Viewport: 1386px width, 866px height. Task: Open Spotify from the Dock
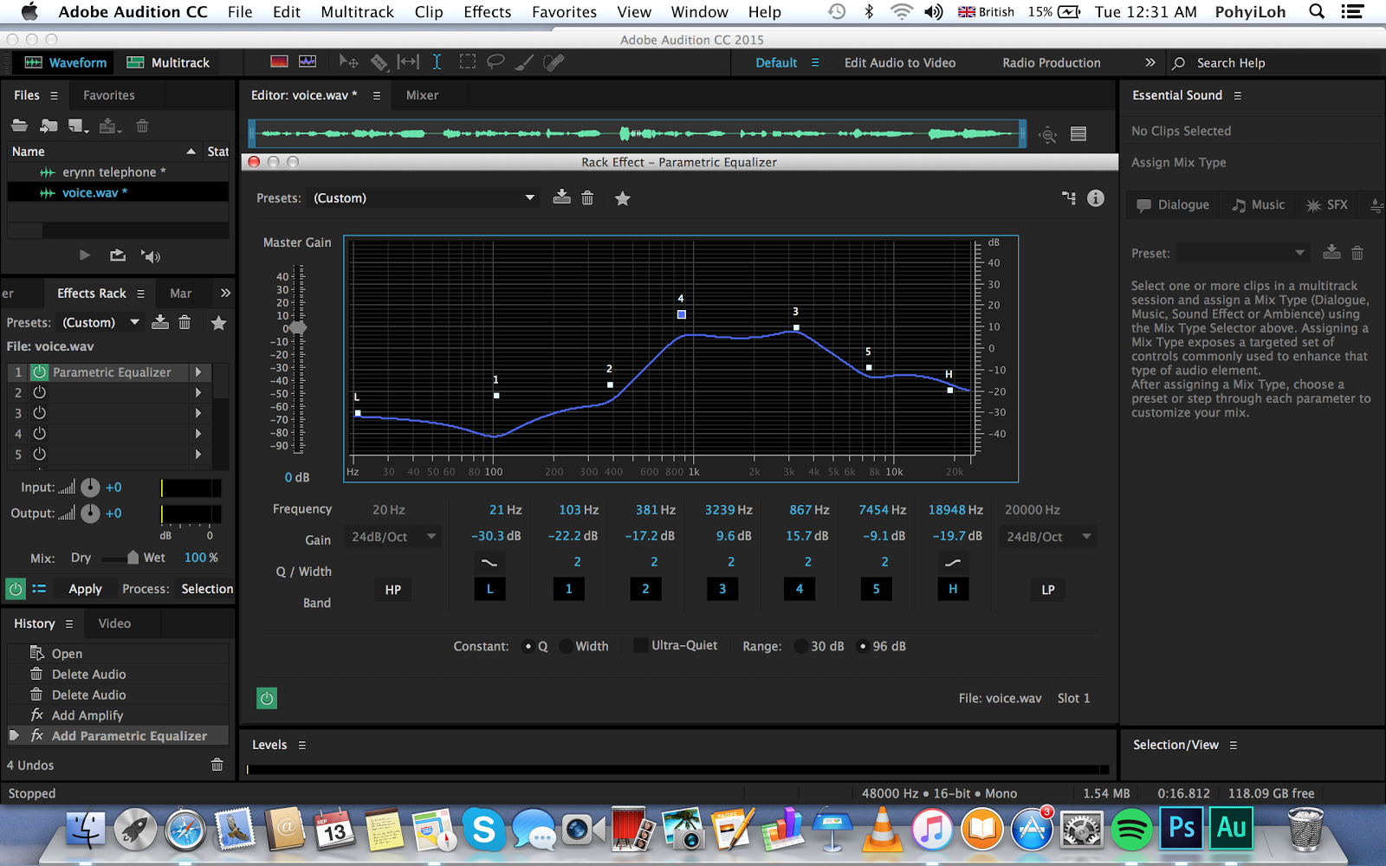(x=1131, y=830)
